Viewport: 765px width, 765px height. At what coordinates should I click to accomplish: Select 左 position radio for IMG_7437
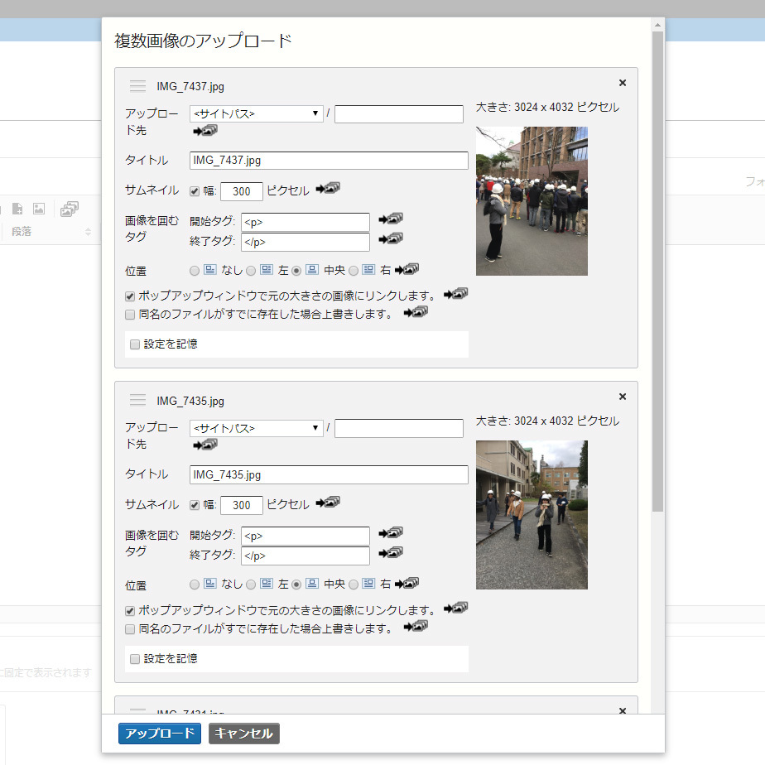(251, 271)
